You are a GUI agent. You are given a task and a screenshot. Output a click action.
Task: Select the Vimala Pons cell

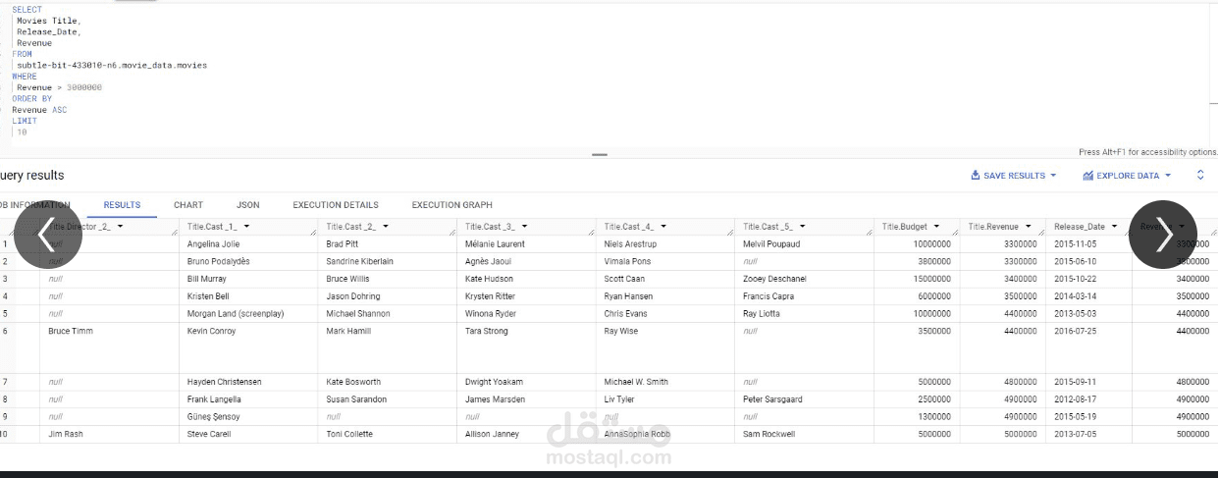(627, 262)
